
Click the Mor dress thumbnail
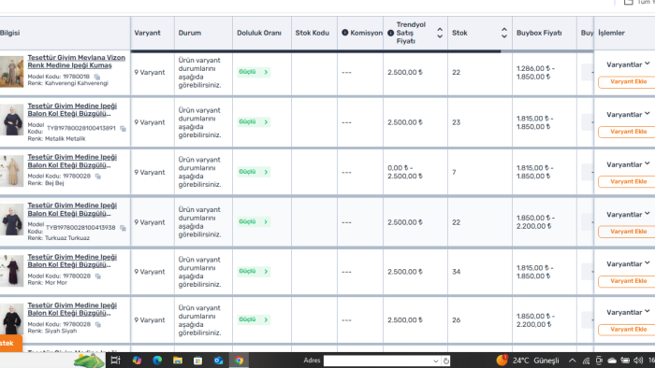click(x=11, y=271)
